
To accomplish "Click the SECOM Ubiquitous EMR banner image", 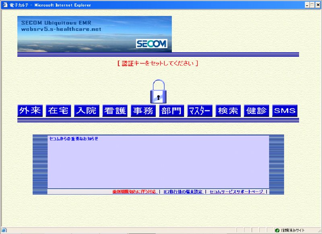I will tap(95, 34).
